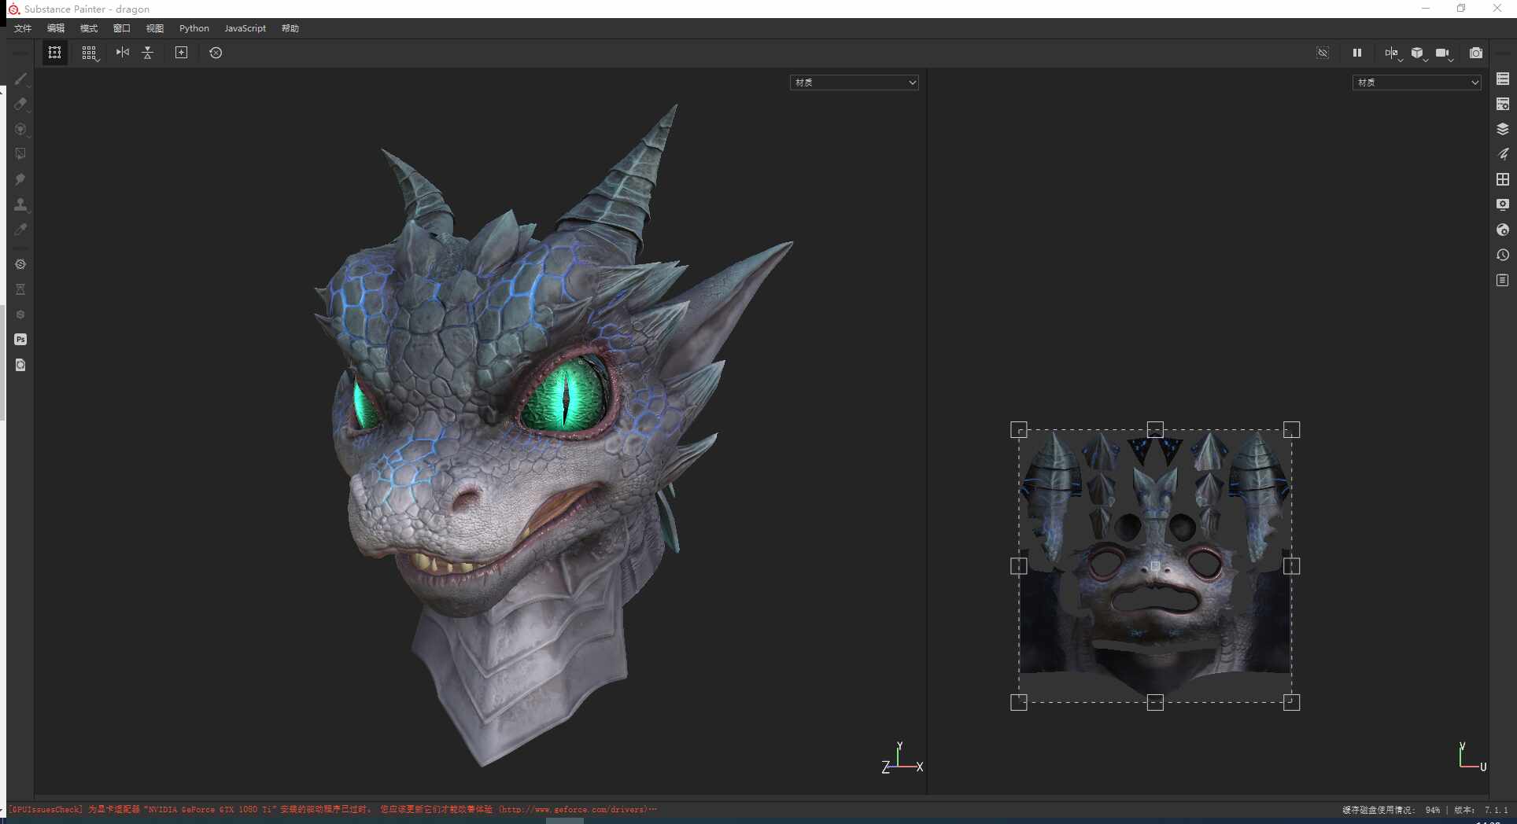
Task: Open the camera settings dropdown
Action: click(x=1444, y=53)
